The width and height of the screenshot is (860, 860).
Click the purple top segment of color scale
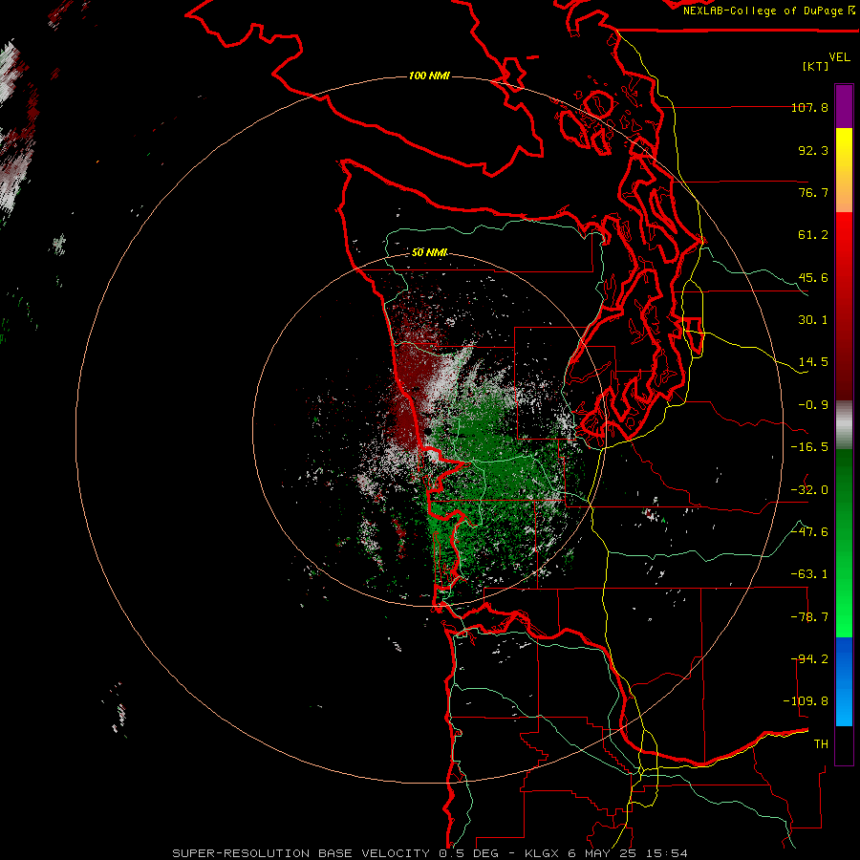point(844,106)
